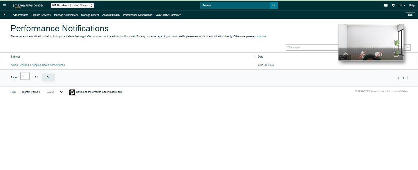Unmute the microphone in video overlay
The image size is (418, 170).
362,54
